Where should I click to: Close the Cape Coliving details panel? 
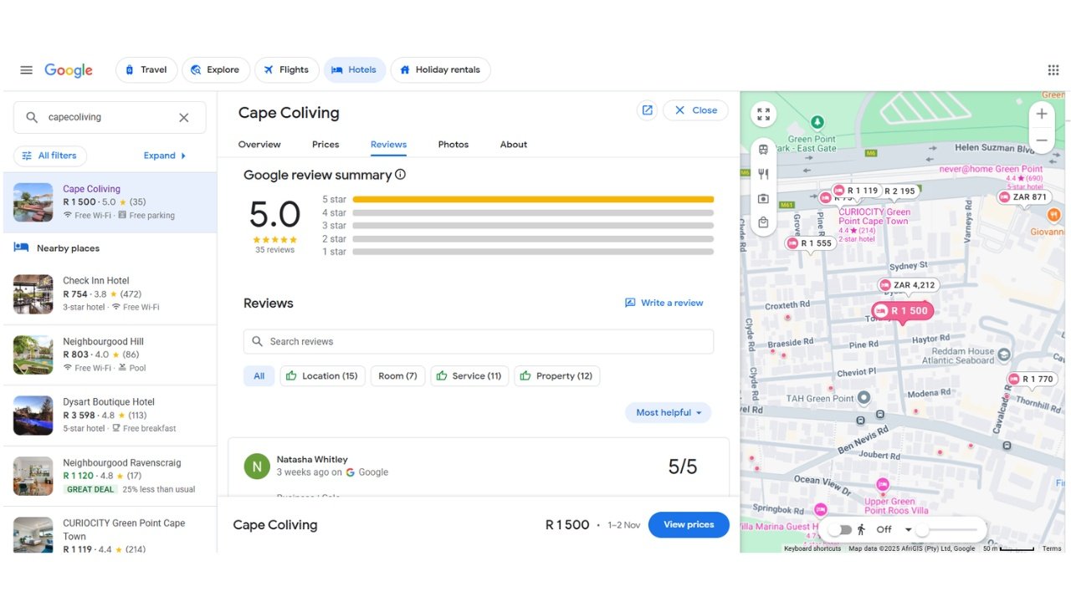pos(695,110)
